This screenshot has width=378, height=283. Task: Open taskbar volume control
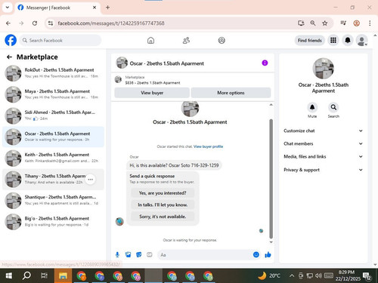point(318,275)
